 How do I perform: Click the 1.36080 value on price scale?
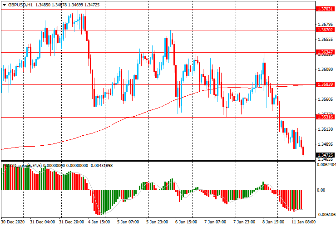[325, 69]
